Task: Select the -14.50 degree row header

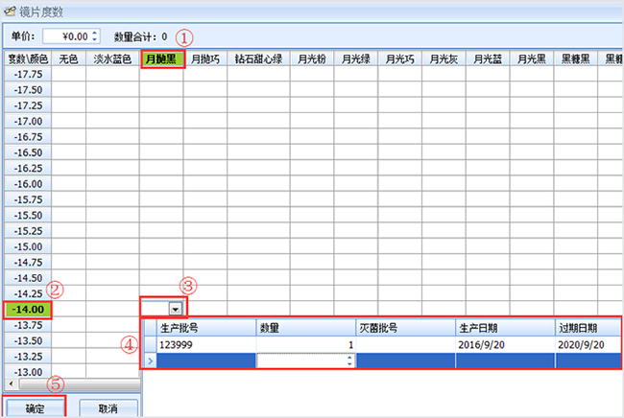Action: click(28, 278)
